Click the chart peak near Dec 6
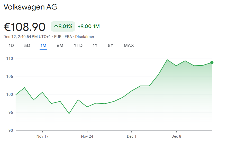Image resolution: width=227 pixels, height=141 pixels. pos(167,60)
